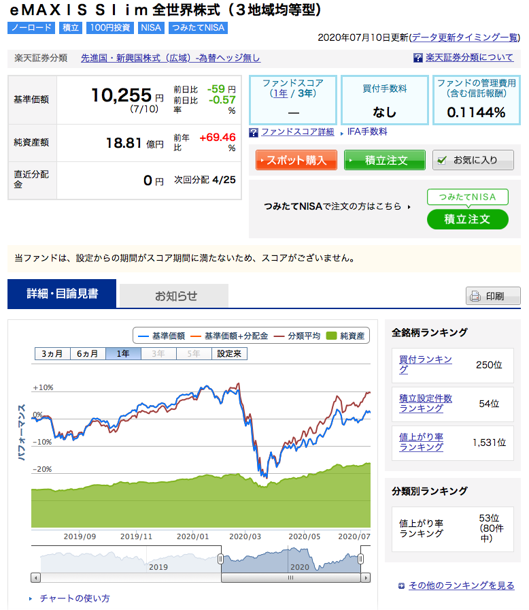Image resolution: width=529 pixels, height=610 pixels.
Task: Click the チャートの使い方 arrow bullet
Action: tap(31, 598)
